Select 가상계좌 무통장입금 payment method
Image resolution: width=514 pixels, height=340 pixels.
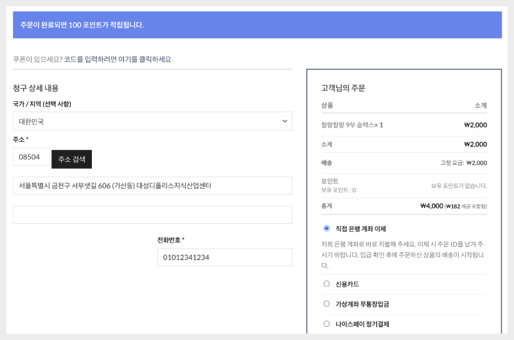point(326,303)
